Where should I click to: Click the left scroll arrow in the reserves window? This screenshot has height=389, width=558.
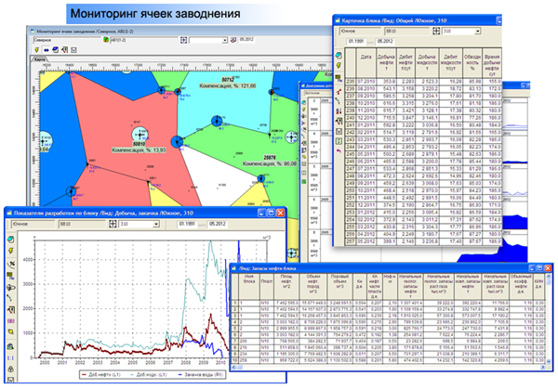point(235,368)
